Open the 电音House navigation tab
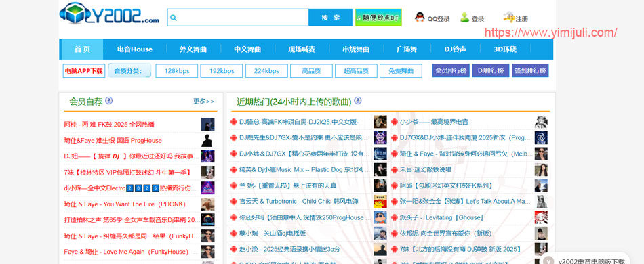 pyautogui.click(x=135, y=49)
